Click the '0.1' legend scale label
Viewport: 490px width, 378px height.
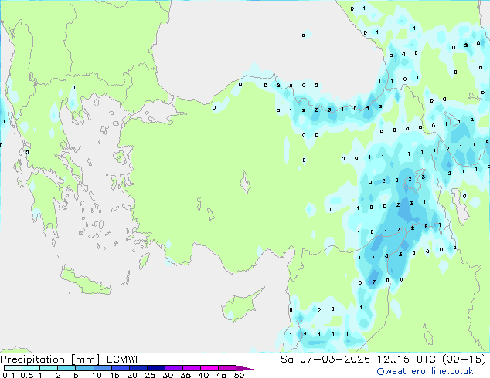tap(9, 375)
